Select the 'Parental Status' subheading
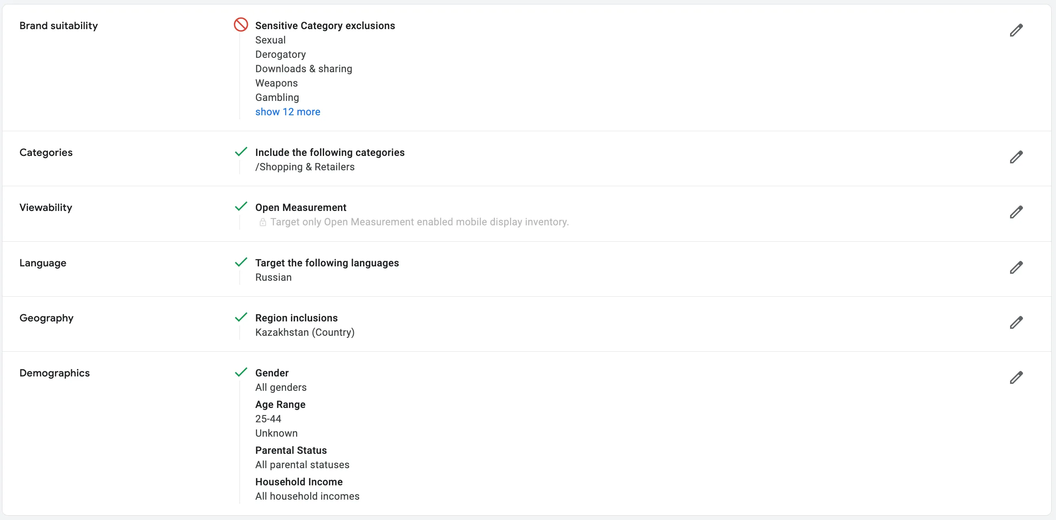The width and height of the screenshot is (1056, 520). tap(291, 450)
